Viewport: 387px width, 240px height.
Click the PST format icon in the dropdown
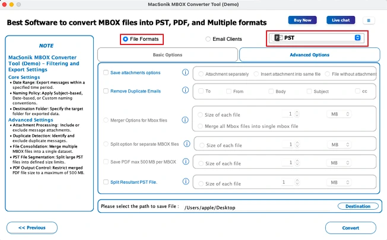click(x=278, y=38)
